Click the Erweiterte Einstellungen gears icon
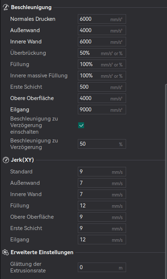The width and height of the screenshot is (167, 279). pos(5,252)
